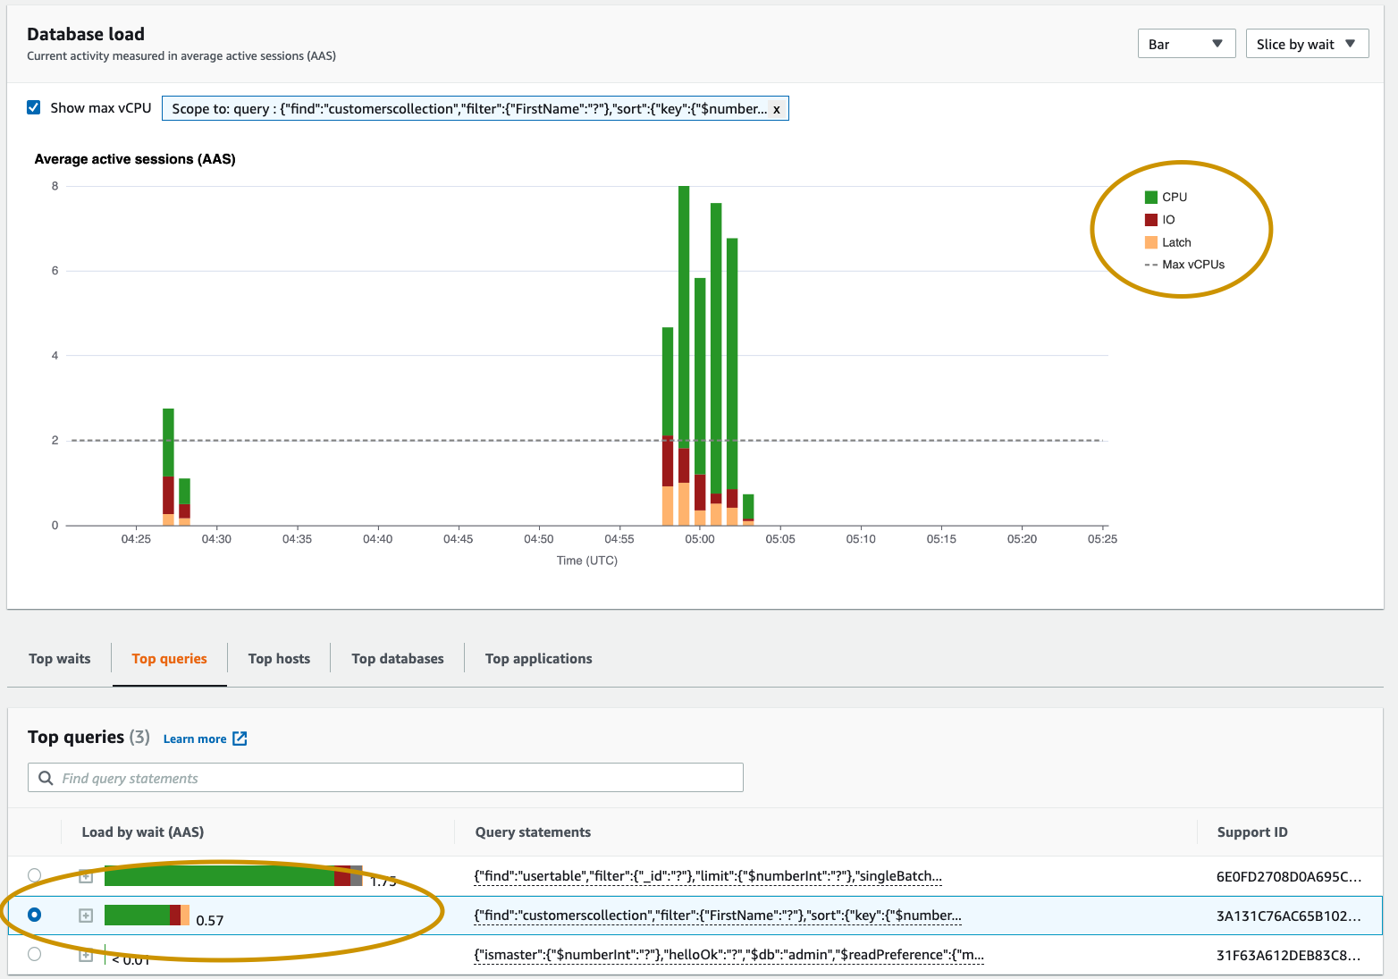Open the Learn more link

click(x=195, y=738)
